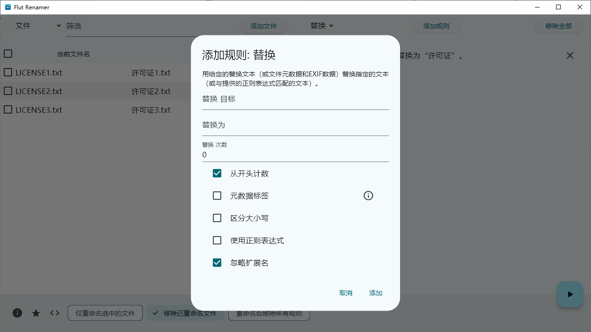591x332 pixels.
Task: Toggle the 从开头计数 checkbox
Action: pos(217,174)
